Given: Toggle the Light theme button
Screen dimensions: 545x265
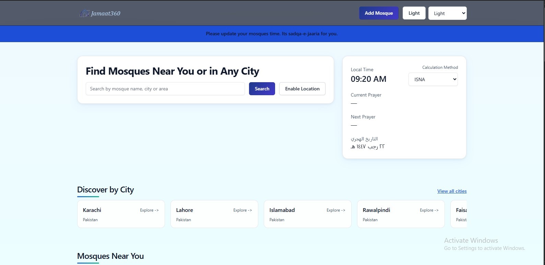Looking at the screenshot, I should [x=414, y=13].
